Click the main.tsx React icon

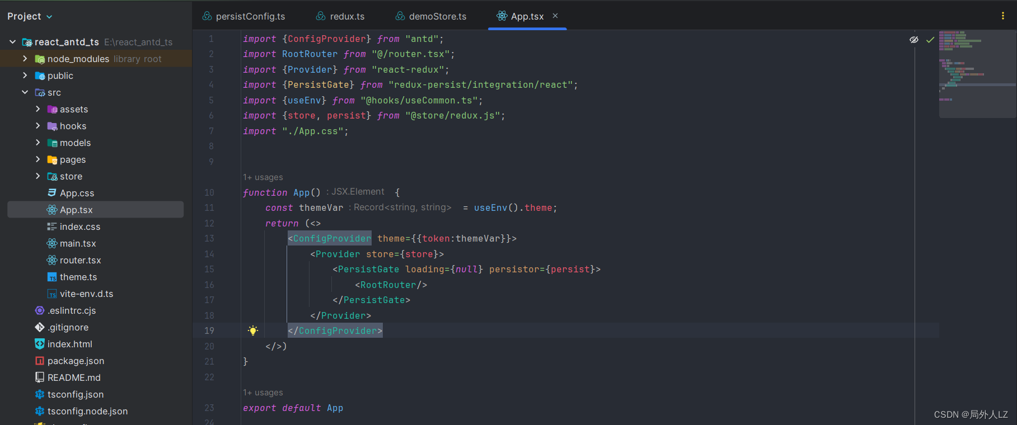(x=52, y=243)
